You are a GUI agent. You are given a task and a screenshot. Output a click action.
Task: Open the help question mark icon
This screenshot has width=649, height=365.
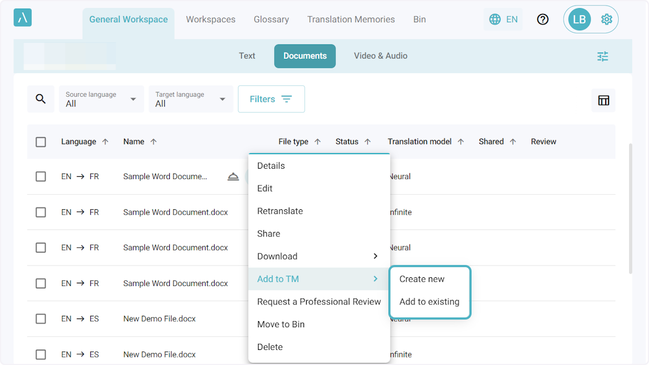[542, 19]
